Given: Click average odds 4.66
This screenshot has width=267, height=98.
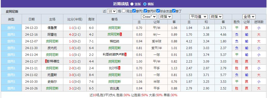Looking at the screenshot, I should pyautogui.click(x=223, y=35).
